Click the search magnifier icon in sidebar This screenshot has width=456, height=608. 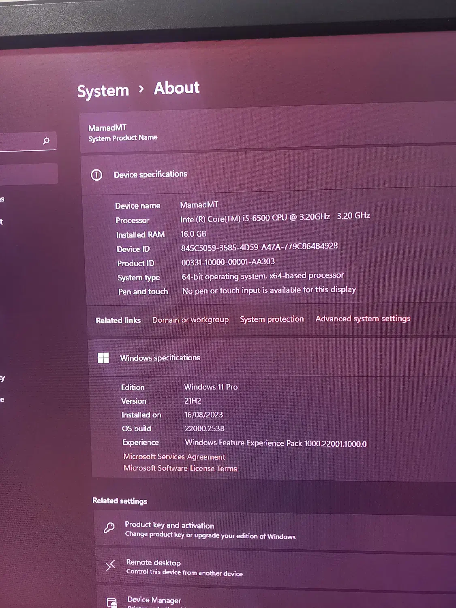click(46, 141)
